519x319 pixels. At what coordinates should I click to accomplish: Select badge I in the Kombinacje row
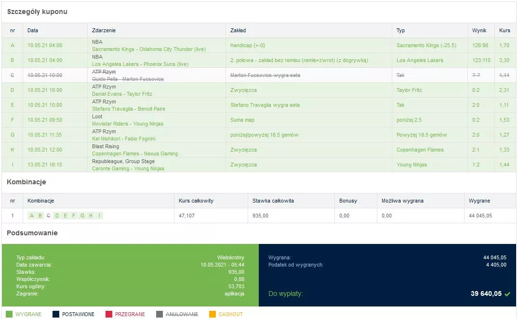coord(99,216)
